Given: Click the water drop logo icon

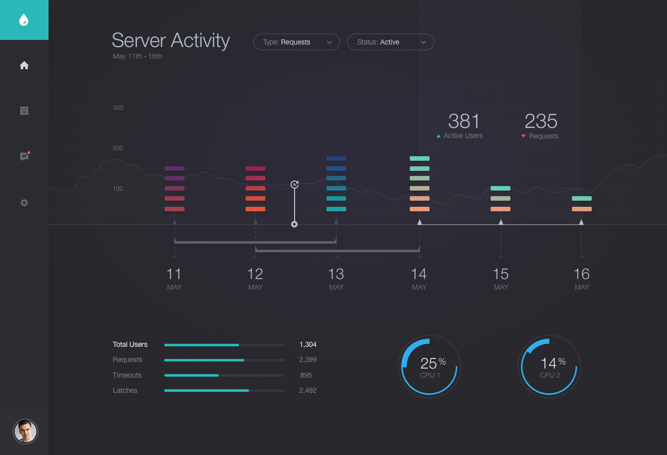Looking at the screenshot, I should click(24, 20).
